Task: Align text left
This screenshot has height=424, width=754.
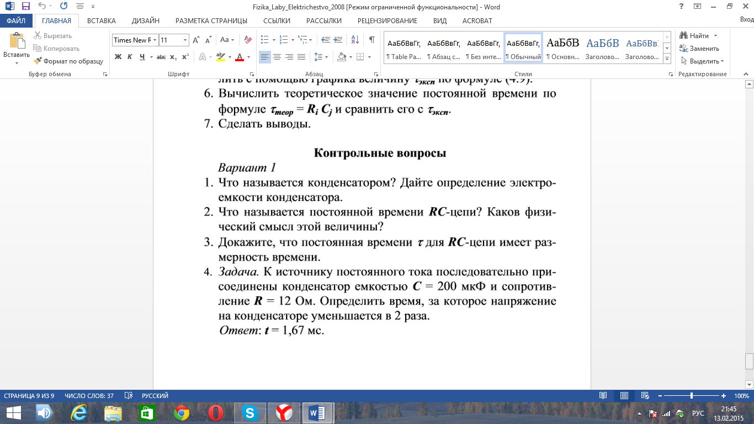Action: 265,57
